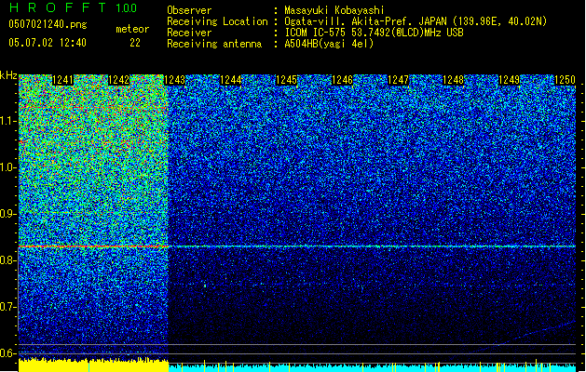This screenshot has width=586, height=372.
Task: Click the 0.6 frequency axis label
Action: pyautogui.click(x=8, y=353)
